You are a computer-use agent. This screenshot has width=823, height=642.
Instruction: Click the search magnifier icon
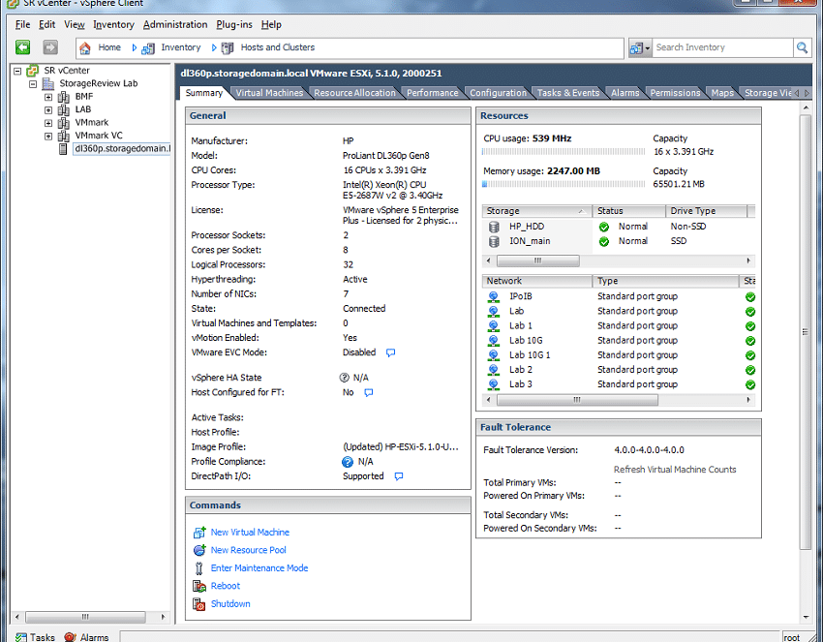click(x=802, y=47)
